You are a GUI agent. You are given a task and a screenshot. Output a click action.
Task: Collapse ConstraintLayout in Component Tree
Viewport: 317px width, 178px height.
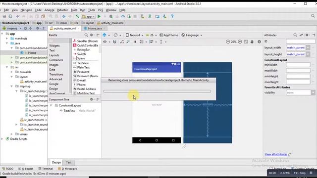(51, 105)
